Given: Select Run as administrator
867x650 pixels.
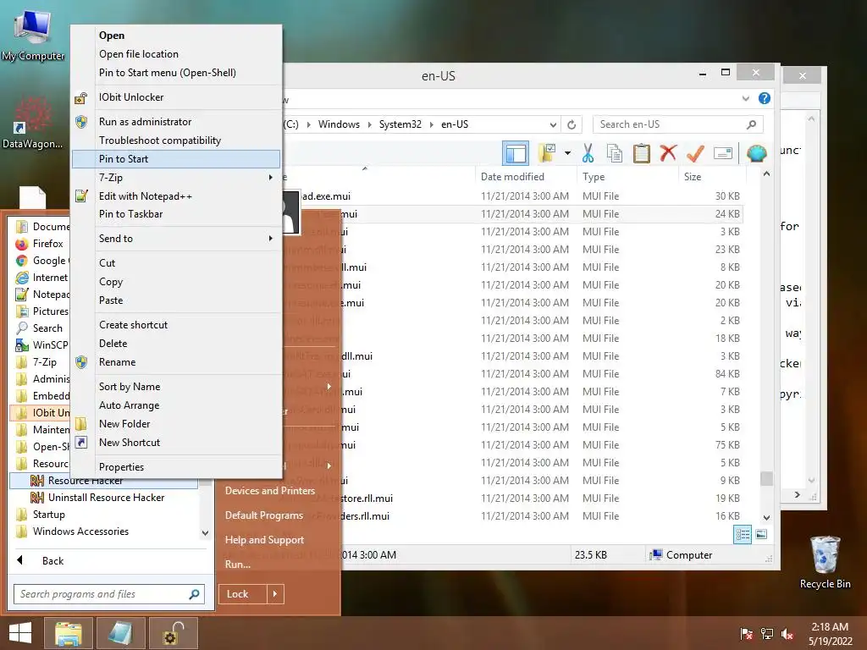Looking at the screenshot, I should pyautogui.click(x=176, y=122).
